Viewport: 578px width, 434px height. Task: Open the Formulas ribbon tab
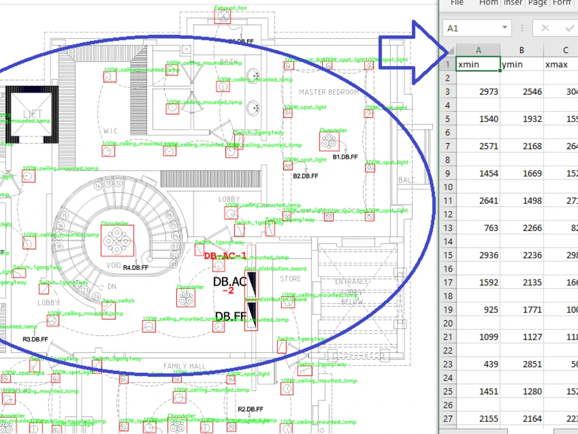click(562, 2)
